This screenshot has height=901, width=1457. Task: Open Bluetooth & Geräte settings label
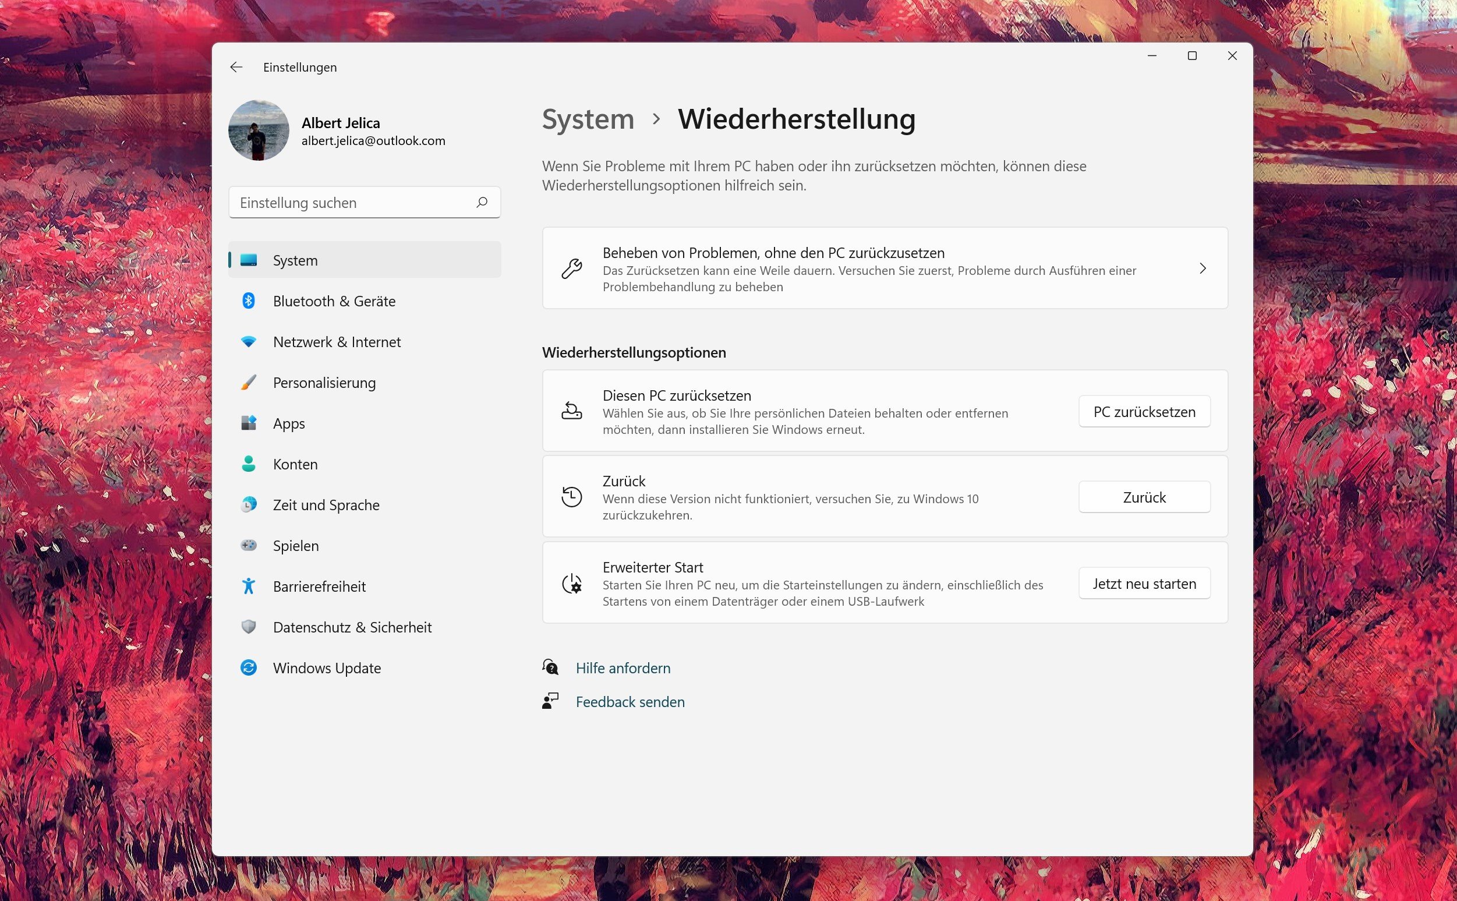(334, 301)
